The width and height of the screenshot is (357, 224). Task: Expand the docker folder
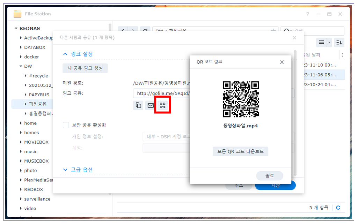tap(21, 57)
